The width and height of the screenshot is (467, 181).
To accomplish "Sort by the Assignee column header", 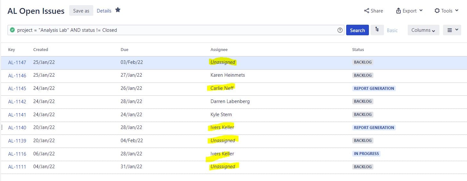I will click(219, 49).
